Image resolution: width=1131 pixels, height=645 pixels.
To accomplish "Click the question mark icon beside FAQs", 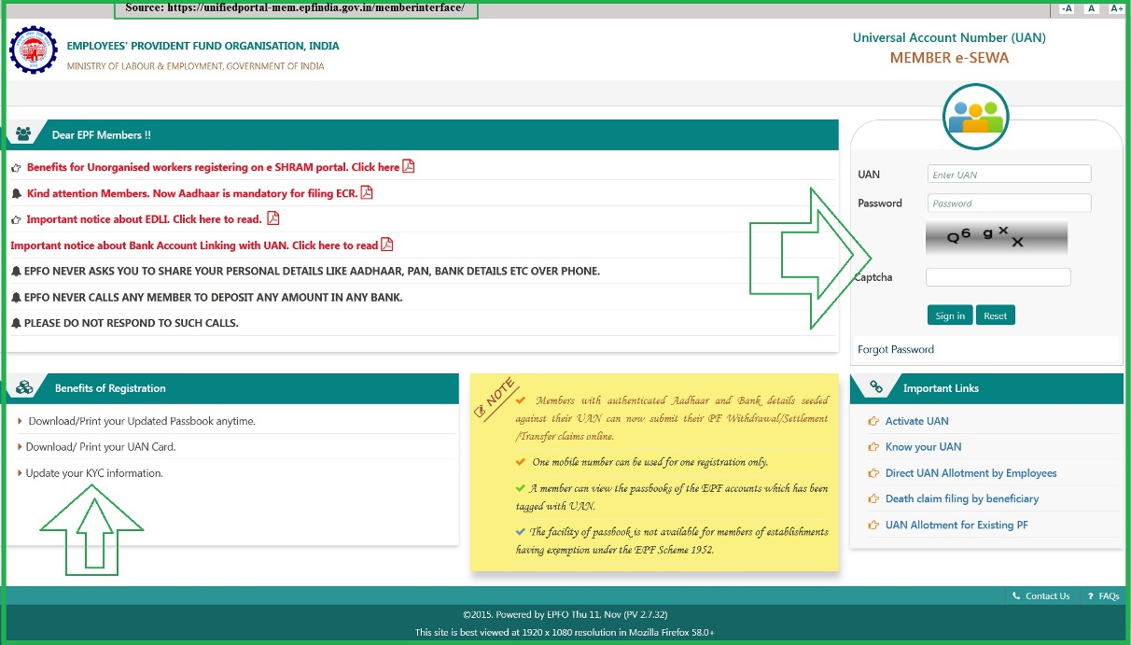I will point(1089,596).
